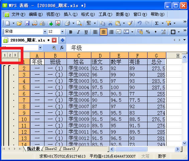This screenshot has width=189, height=161.
Task: Toggle bold formatting
Action: [71, 32]
